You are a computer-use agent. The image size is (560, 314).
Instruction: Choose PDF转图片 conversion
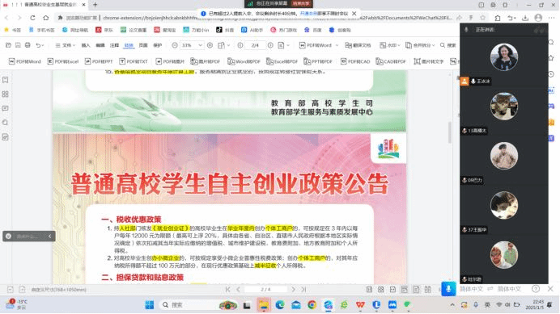pyautogui.click(x=170, y=61)
